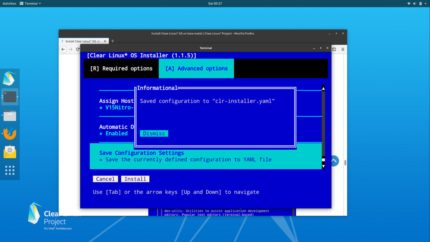
Task: Minimize the Terminal window
Action: tap(314, 48)
